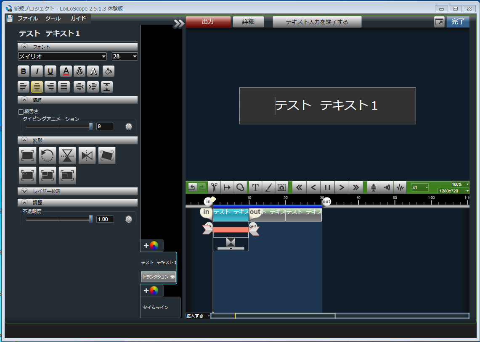Select the trim arrow tool
The image size is (480, 342).
(227, 187)
